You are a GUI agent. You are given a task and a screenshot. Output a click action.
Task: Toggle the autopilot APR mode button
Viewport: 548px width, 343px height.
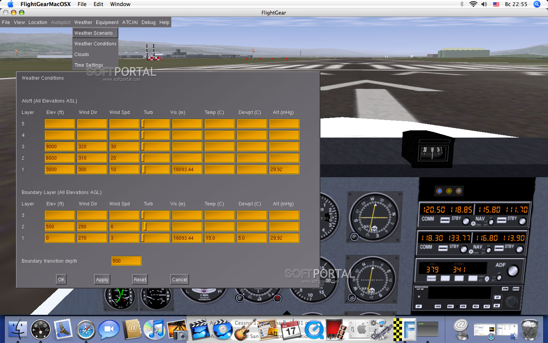point(463,306)
